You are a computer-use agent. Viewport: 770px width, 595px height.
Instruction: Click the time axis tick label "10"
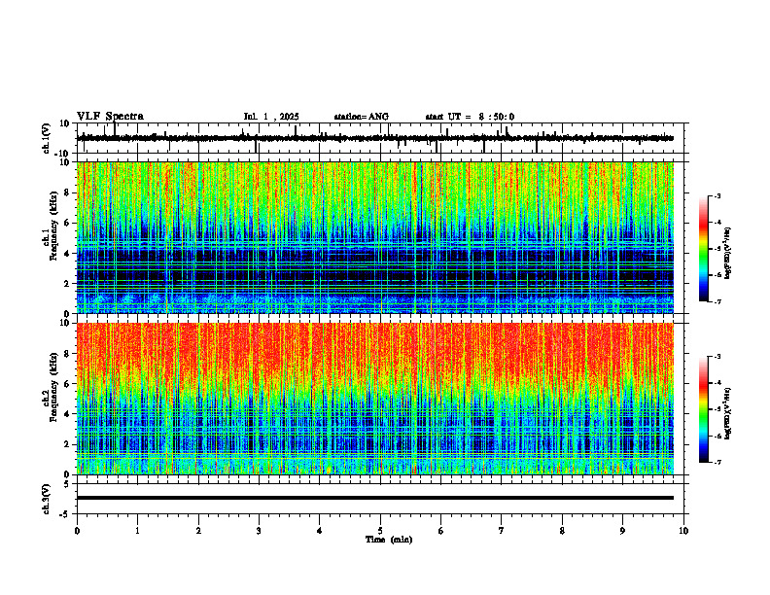683,531
